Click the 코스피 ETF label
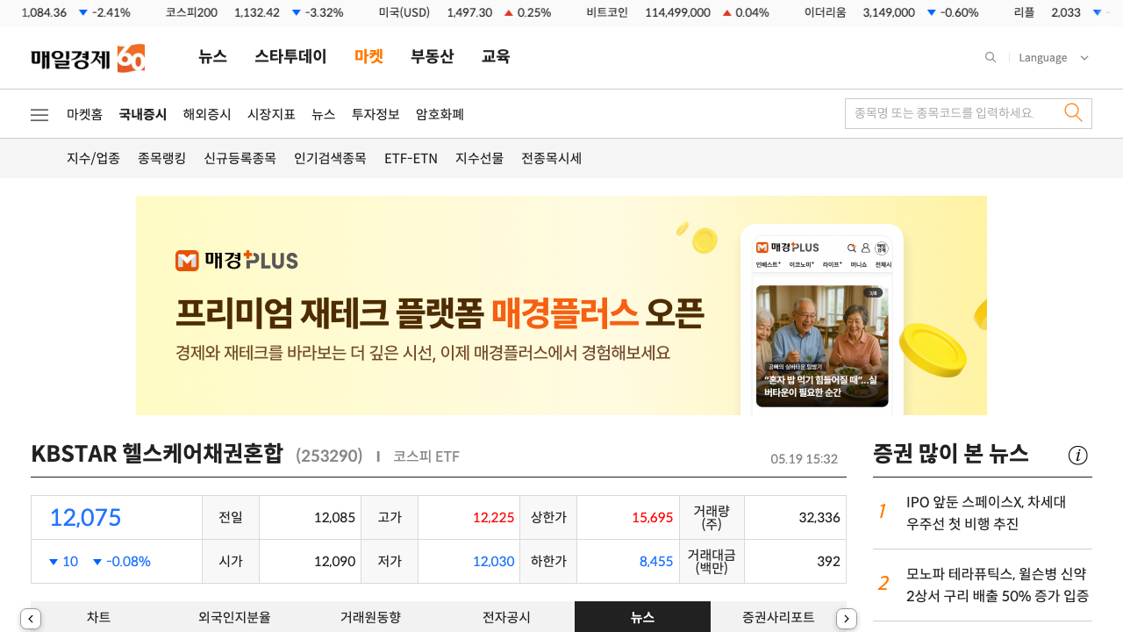This screenshot has width=1123, height=632. (x=426, y=456)
